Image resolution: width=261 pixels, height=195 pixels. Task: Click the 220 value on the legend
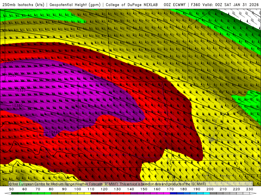click(x=236, y=189)
